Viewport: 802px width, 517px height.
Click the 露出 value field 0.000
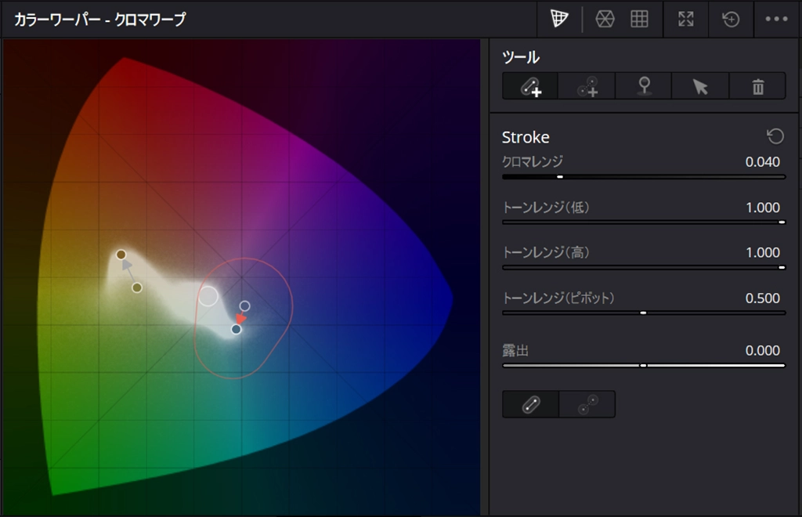click(762, 351)
